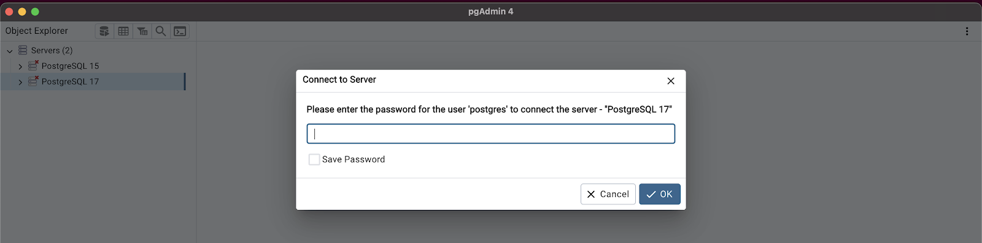Click OK to connect to server
The height and width of the screenshot is (243, 982).
click(x=660, y=194)
